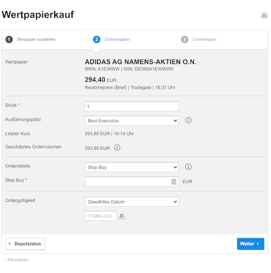Image resolution: width=271 pixels, height=273 pixels.
Task: Click the Ordergültigkeit label
Action: point(20,200)
